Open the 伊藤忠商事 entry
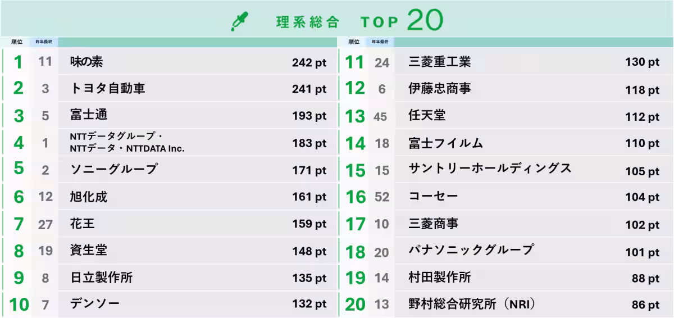Viewport: 674px width, 318px height. click(440, 89)
